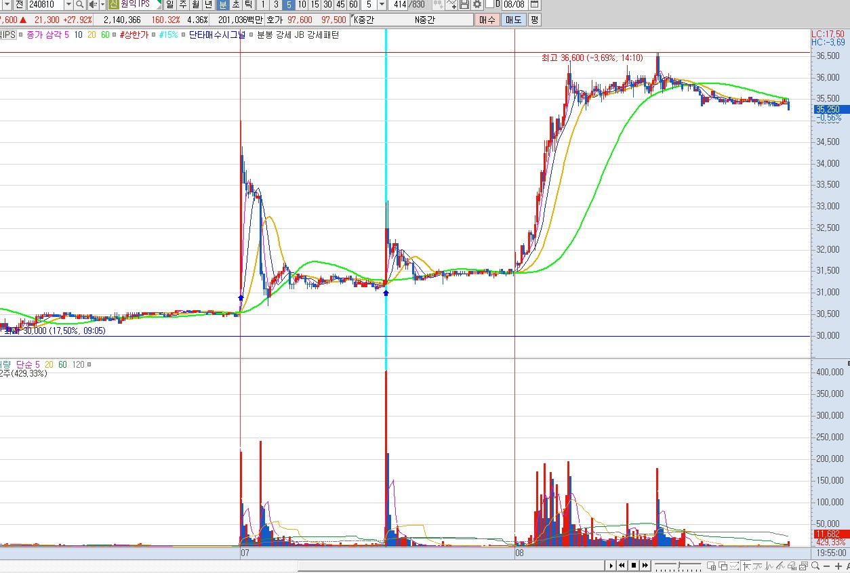
Task: Select yearly 년 chart period
Action: 208,5
